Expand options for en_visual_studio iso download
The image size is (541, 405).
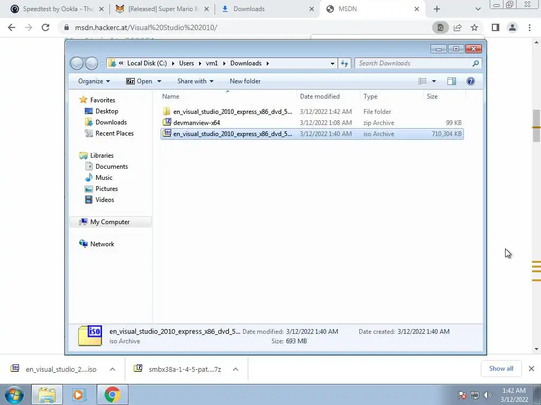pos(113,369)
